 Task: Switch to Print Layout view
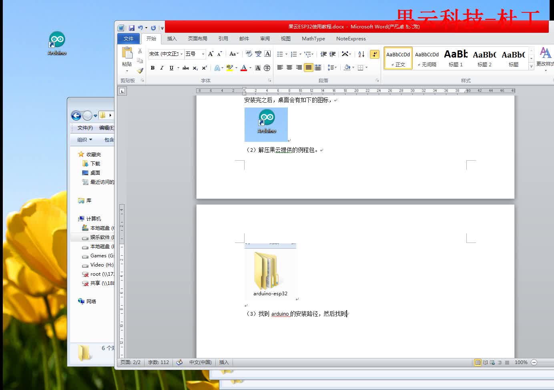(x=478, y=362)
